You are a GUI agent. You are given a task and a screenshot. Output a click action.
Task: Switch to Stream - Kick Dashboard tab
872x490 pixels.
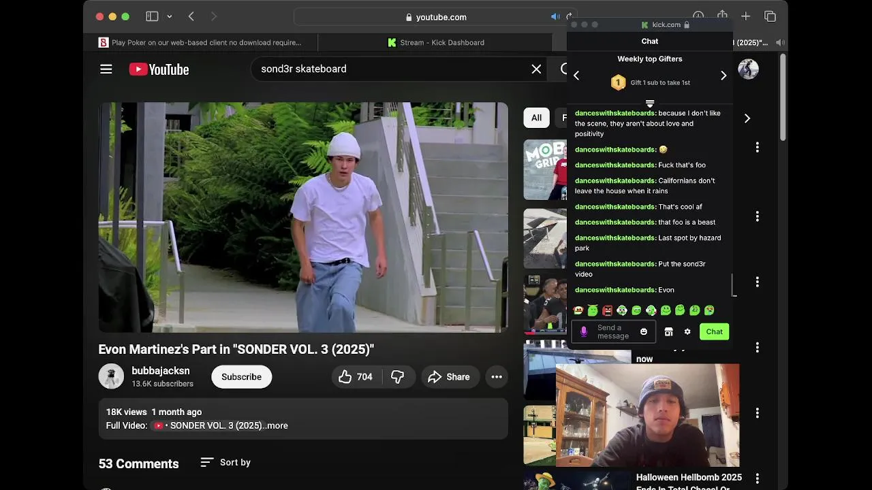[x=436, y=42]
